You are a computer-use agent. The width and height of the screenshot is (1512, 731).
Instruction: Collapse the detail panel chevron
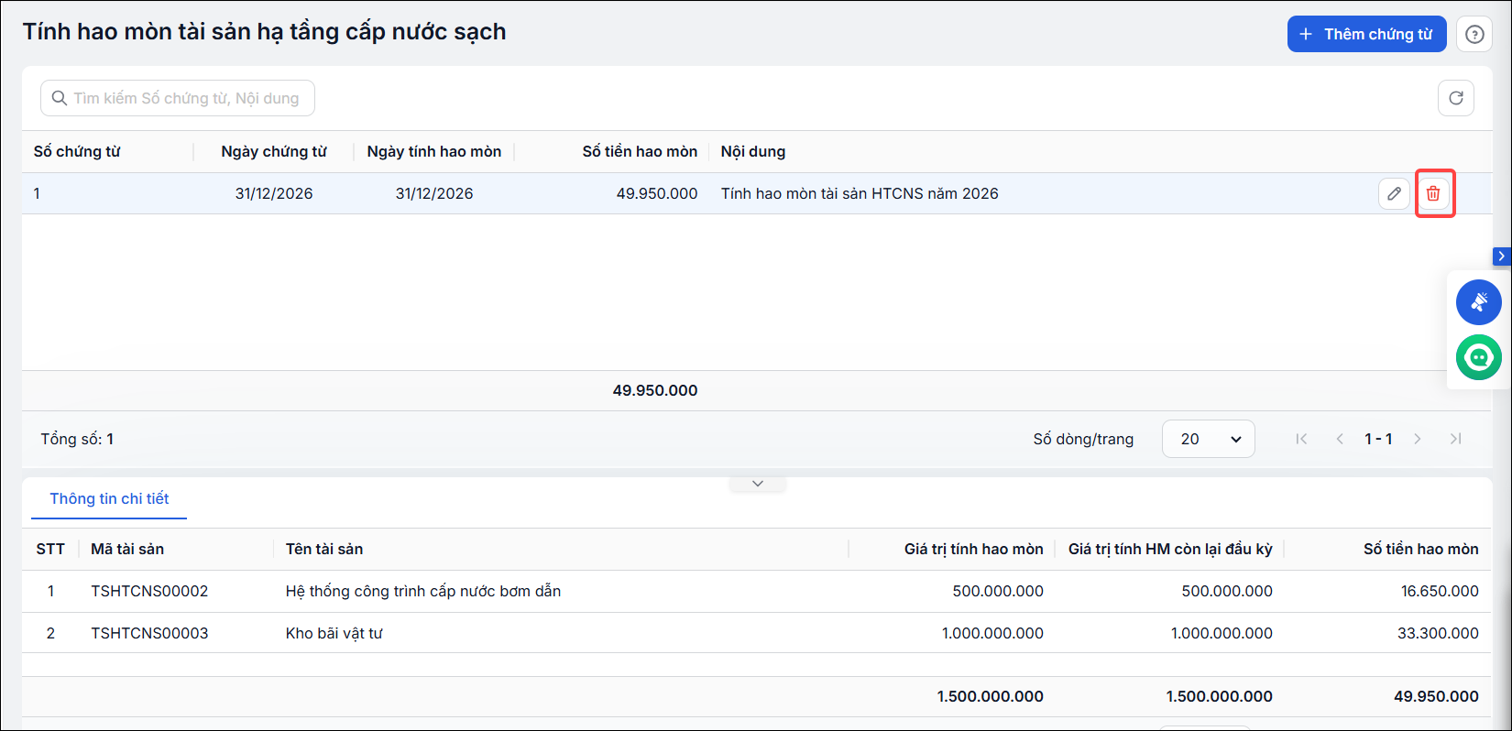[x=757, y=483]
